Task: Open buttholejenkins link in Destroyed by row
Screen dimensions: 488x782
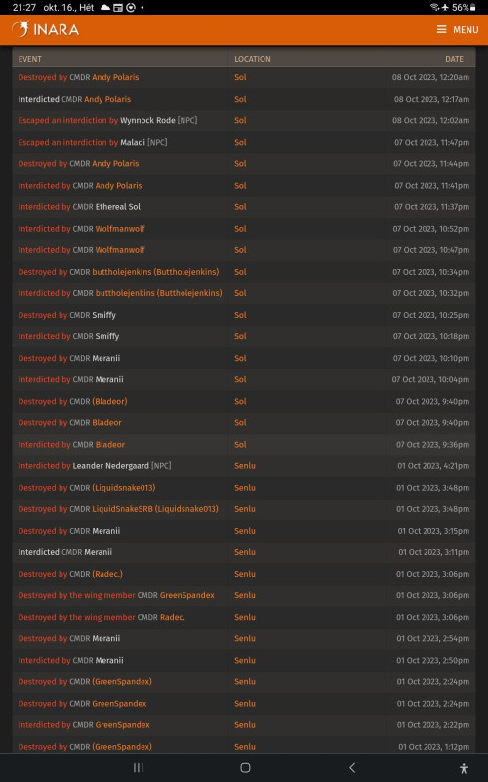Action: (155, 272)
